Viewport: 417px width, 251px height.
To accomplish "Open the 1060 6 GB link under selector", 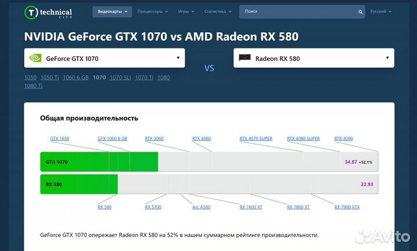I will (x=76, y=77).
